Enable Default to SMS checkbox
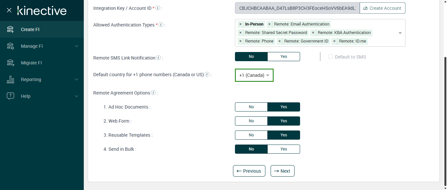Viewport: 447px width, 190px height. (x=331, y=57)
